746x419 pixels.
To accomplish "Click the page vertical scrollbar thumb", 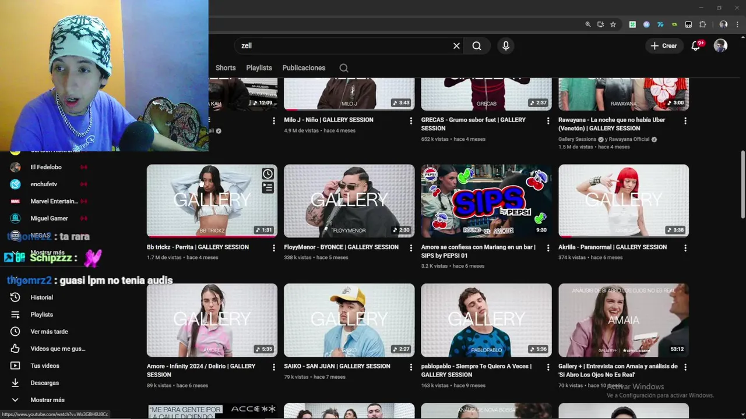I will tap(743, 184).
